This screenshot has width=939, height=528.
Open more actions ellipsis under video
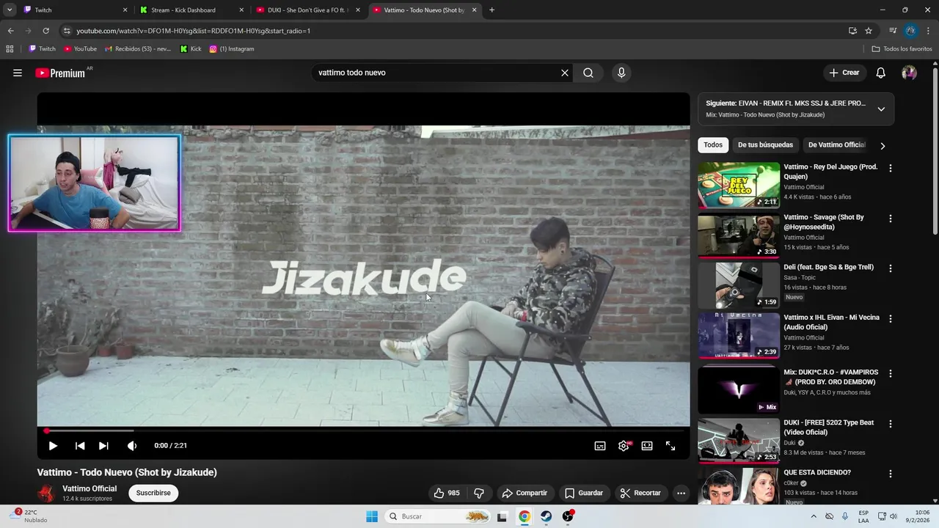[x=681, y=493]
